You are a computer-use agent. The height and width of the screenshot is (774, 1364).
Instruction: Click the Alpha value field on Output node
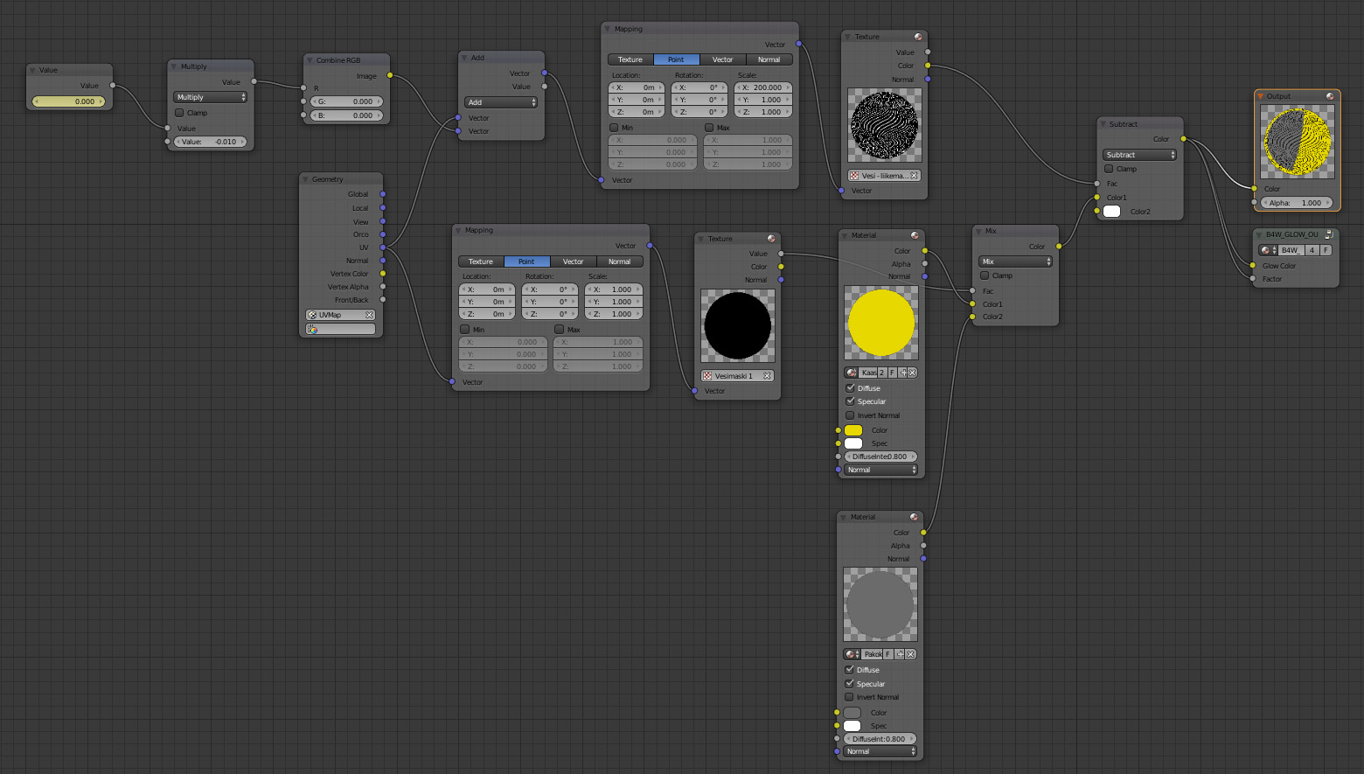click(x=1296, y=203)
